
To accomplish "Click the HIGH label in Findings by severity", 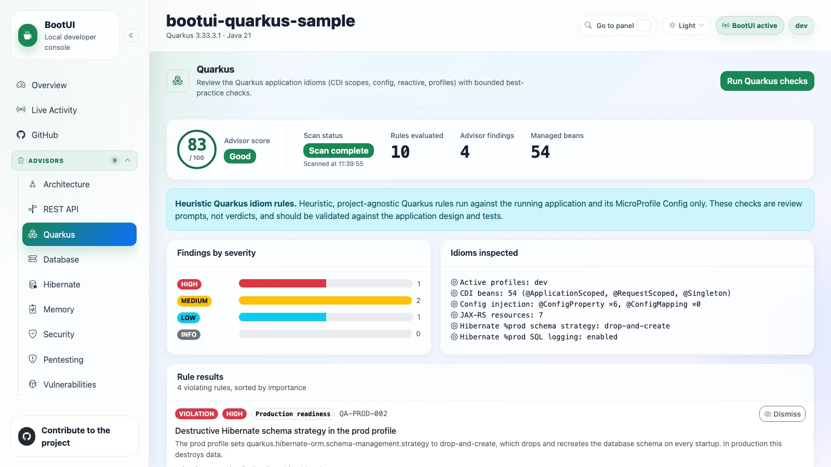I will pyautogui.click(x=189, y=284).
